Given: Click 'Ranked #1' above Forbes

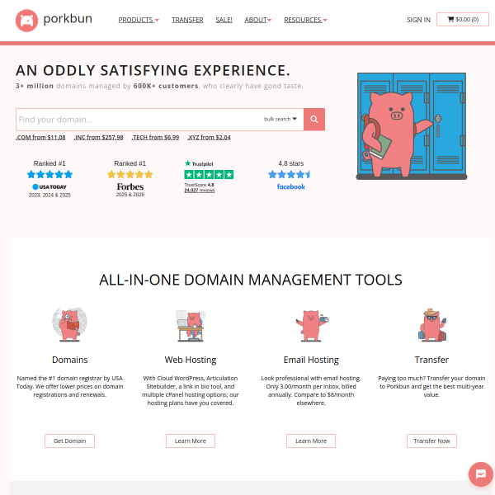Looking at the screenshot, I should pos(130,163).
